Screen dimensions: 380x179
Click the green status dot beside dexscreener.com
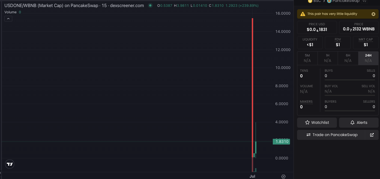pos(150,5)
